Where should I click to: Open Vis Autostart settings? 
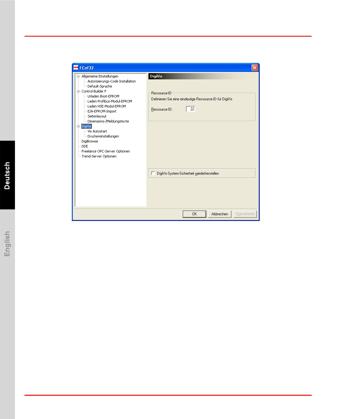(x=97, y=131)
